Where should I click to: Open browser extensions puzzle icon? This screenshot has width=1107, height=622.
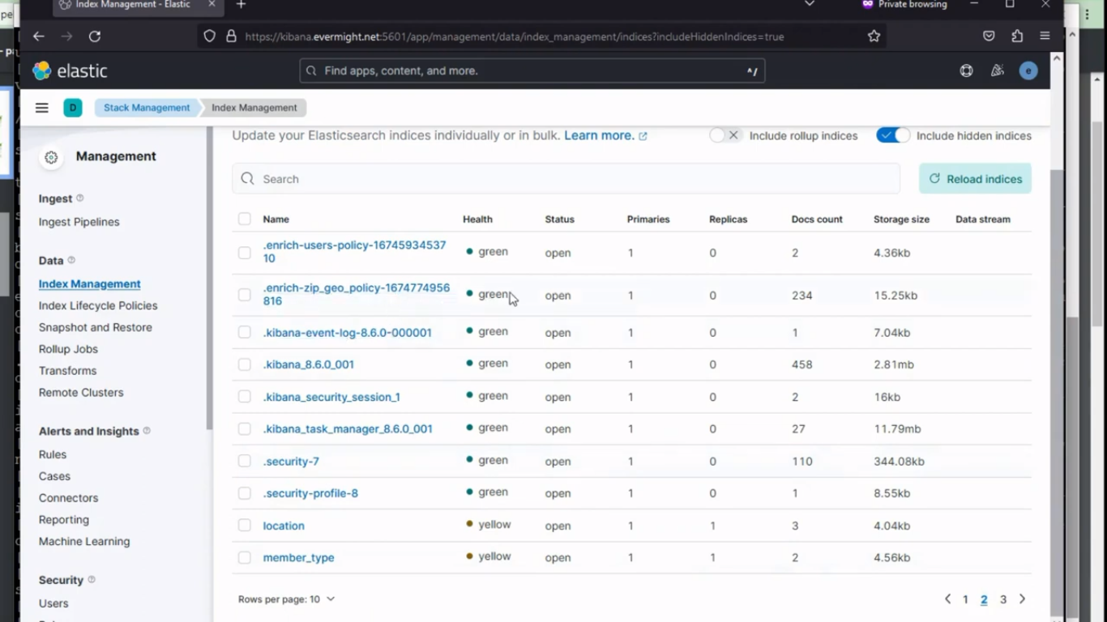click(1017, 36)
